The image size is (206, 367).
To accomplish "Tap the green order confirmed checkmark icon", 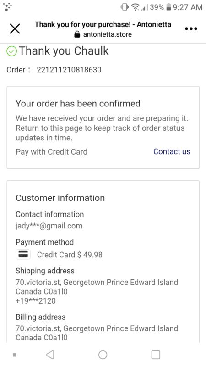I will [11, 51].
